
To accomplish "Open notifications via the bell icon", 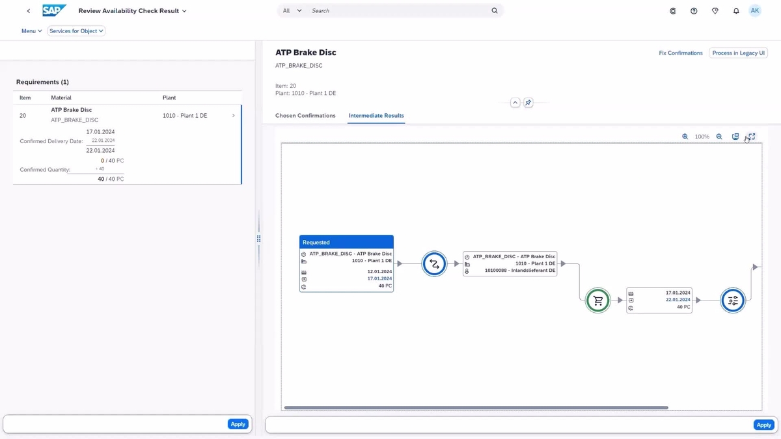I will click(x=736, y=10).
